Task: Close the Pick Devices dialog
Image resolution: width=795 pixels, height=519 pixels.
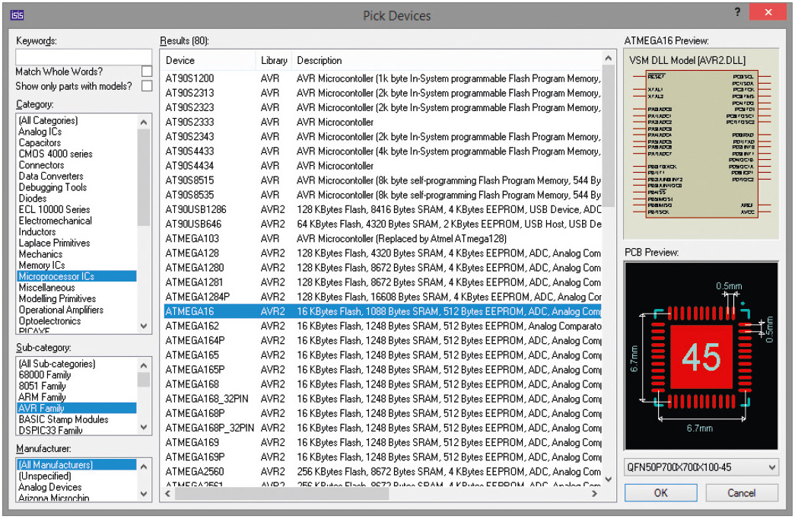Action: point(768,13)
